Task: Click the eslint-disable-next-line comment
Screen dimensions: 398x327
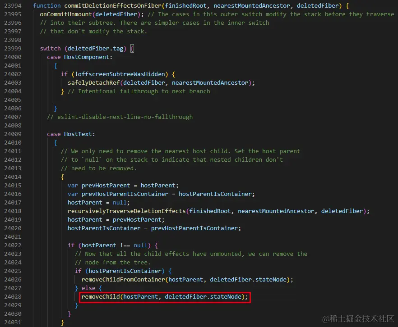Action: tap(120, 117)
